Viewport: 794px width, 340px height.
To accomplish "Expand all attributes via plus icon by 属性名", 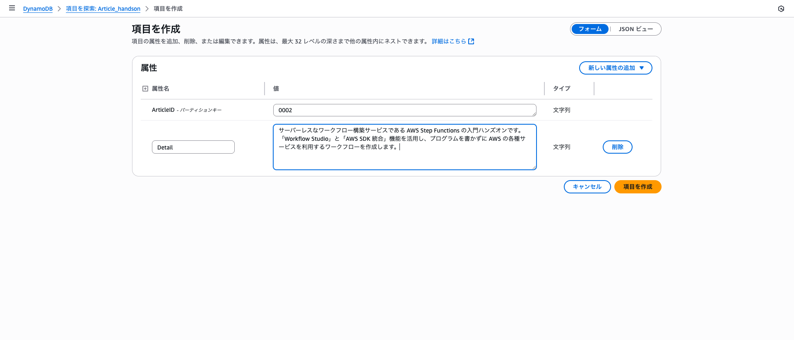I will [x=145, y=89].
